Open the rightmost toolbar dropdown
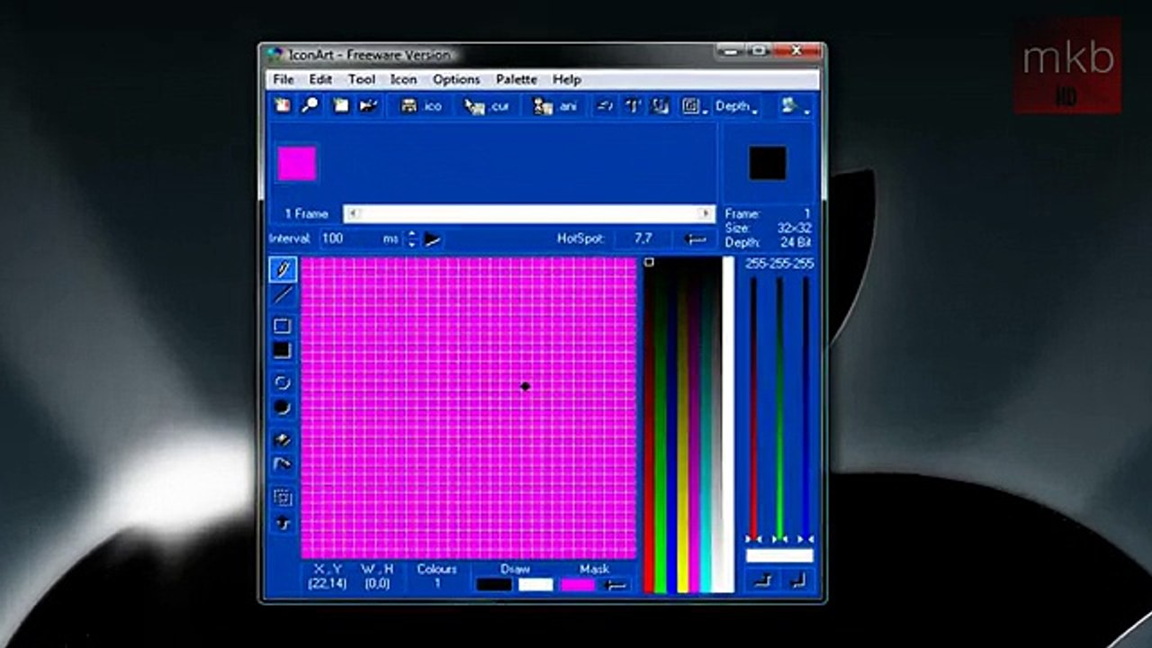Image resolution: width=1152 pixels, height=648 pixels. pyautogui.click(x=795, y=106)
